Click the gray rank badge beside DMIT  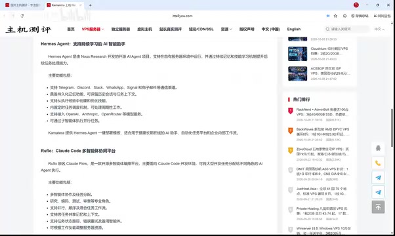pos(291,170)
